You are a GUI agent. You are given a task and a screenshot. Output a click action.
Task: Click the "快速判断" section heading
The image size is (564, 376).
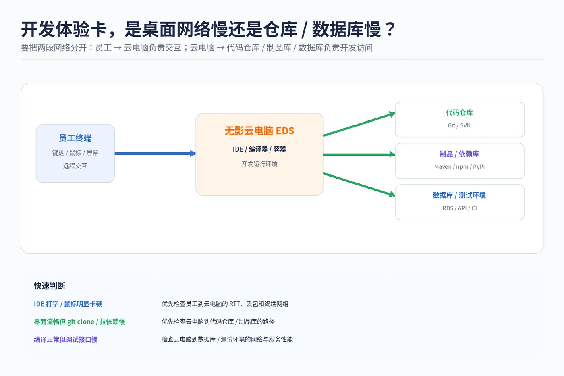pyautogui.click(x=50, y=286)
